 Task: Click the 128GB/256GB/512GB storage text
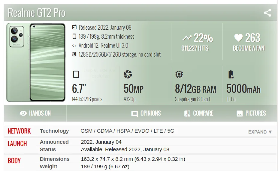click(120, 55)
